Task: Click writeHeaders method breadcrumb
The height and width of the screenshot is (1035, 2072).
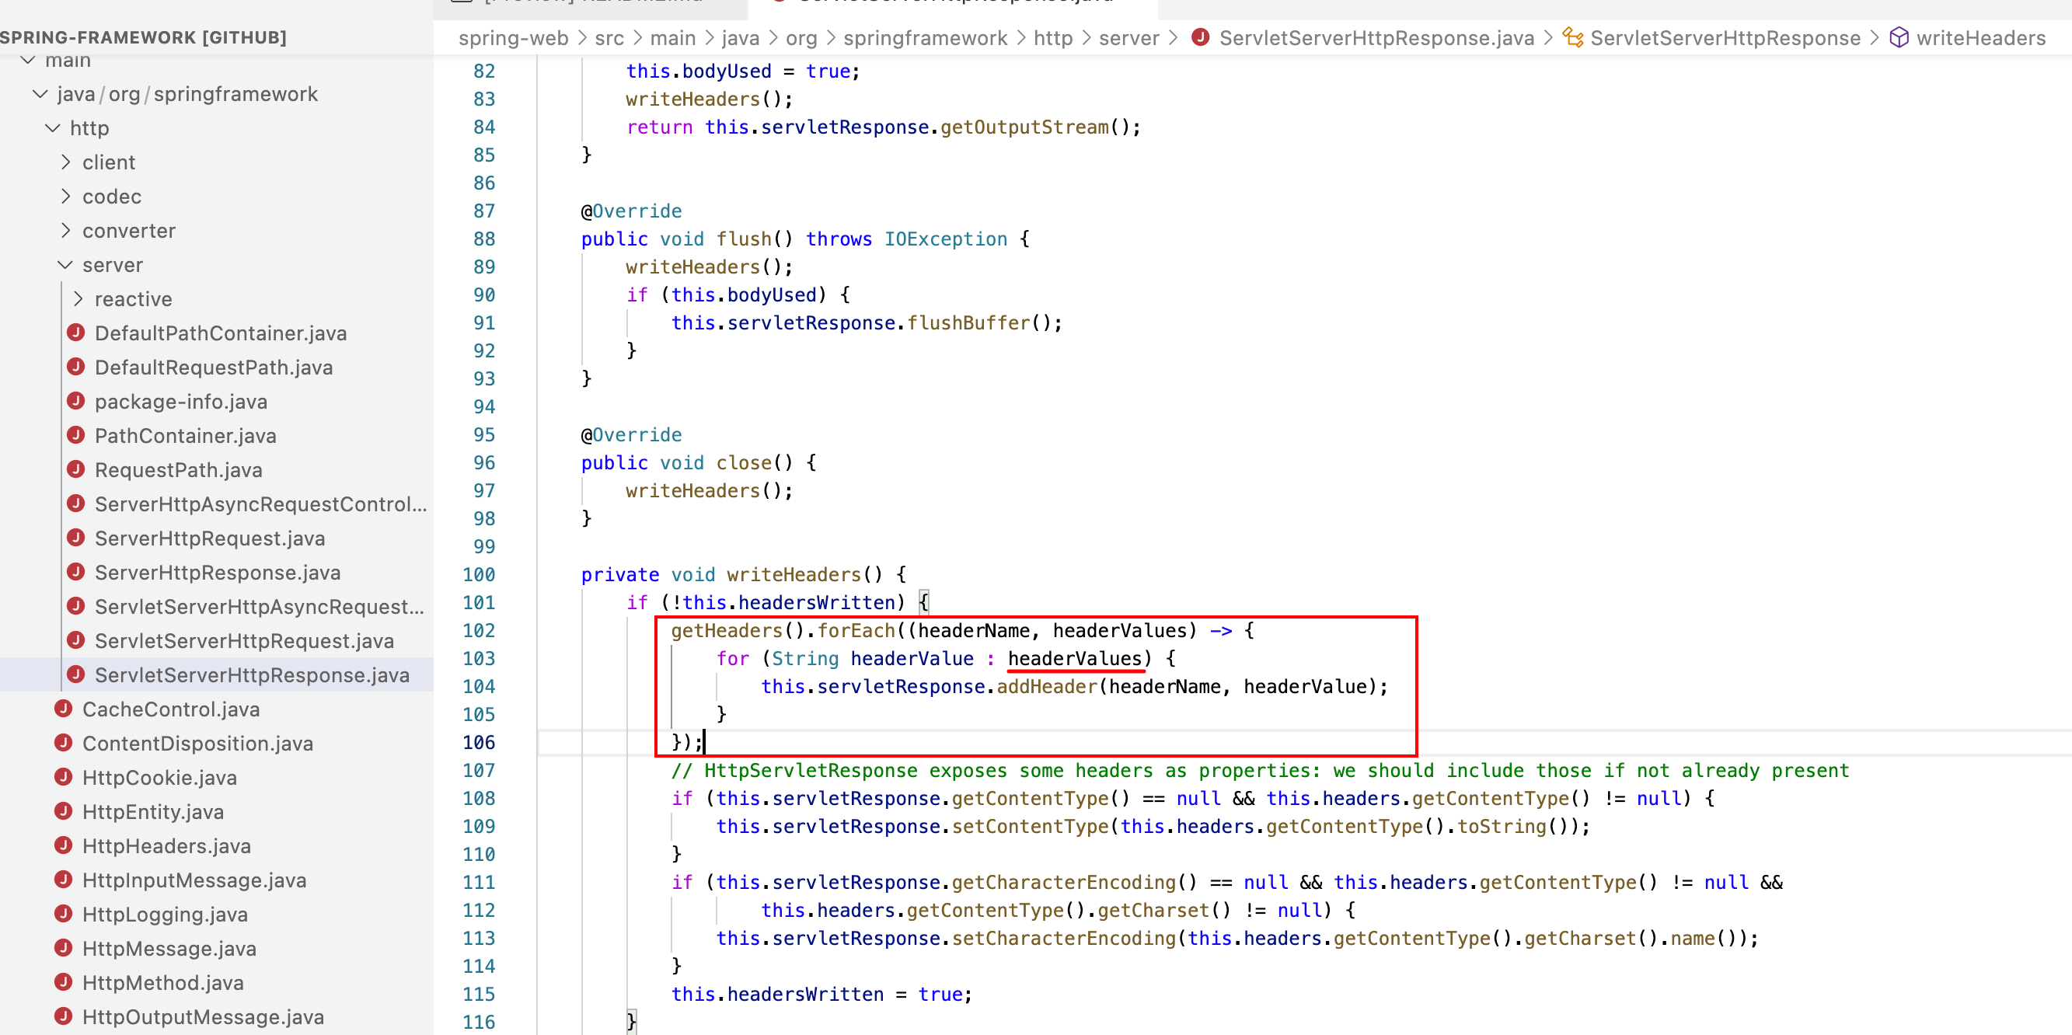Action: click(x=1980, y=38)
